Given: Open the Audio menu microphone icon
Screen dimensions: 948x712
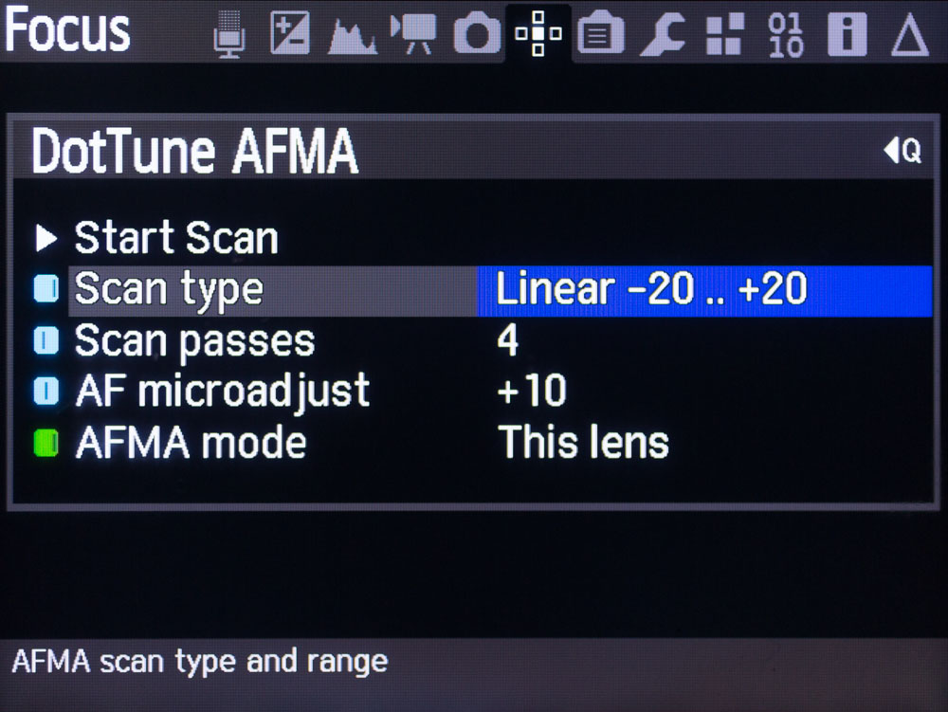Looking at the screenshot, I should [x=229, y=34].
